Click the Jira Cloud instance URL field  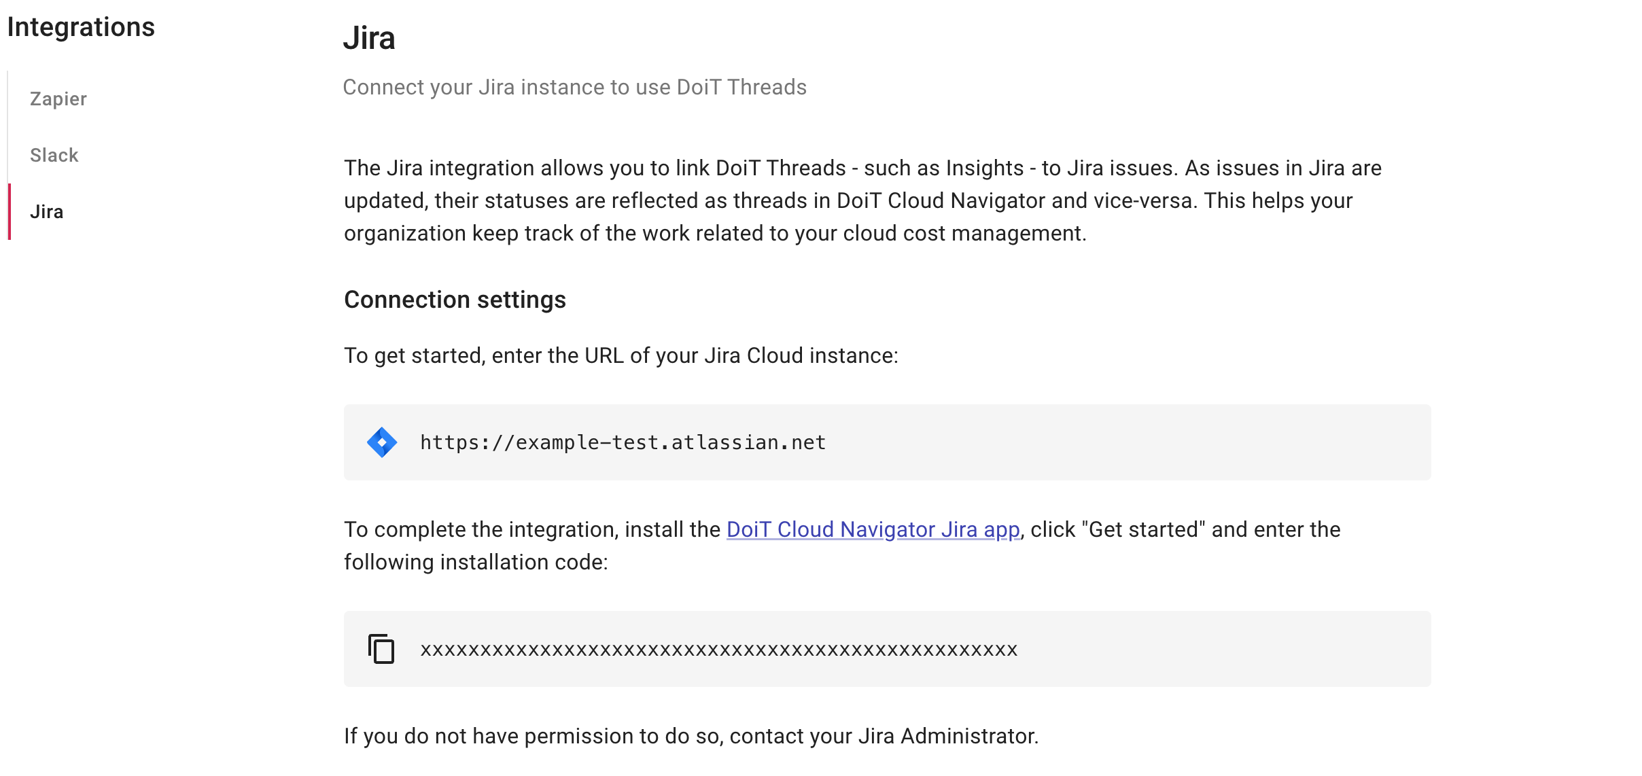884,442
